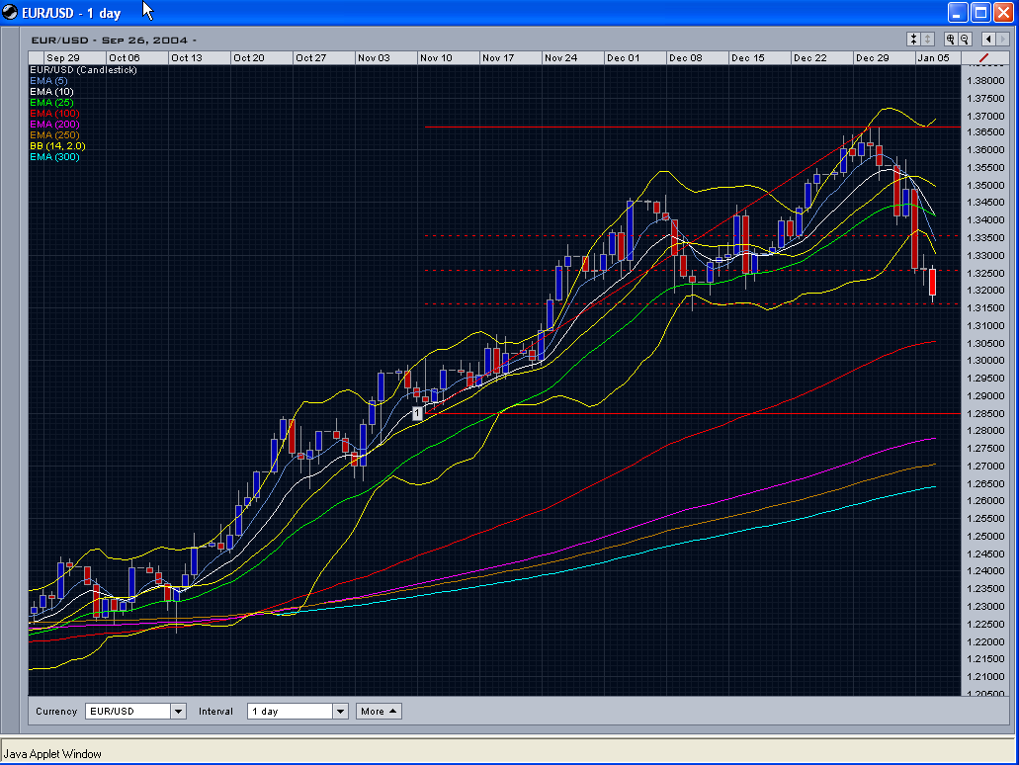Open the Currency dropdown arrow

[x=179, y=711]
